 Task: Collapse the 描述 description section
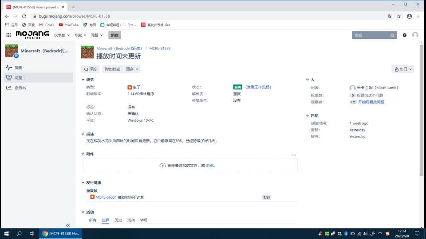[x=83, y=134]
